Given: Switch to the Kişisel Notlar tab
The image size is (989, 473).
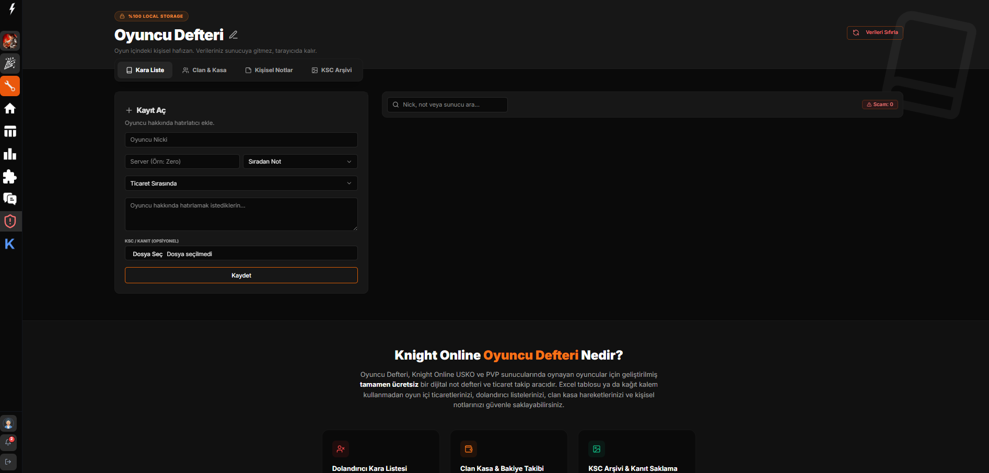Looking at the screenshot, I should tap(269, 70).
